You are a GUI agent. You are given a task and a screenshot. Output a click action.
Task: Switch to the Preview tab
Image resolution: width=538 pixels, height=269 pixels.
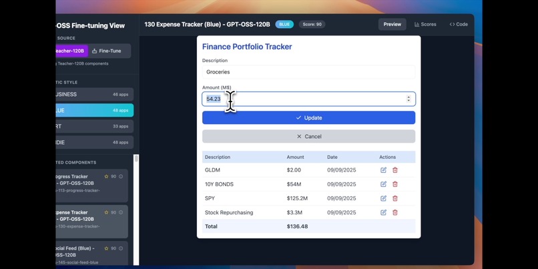(x=392, y=24)
